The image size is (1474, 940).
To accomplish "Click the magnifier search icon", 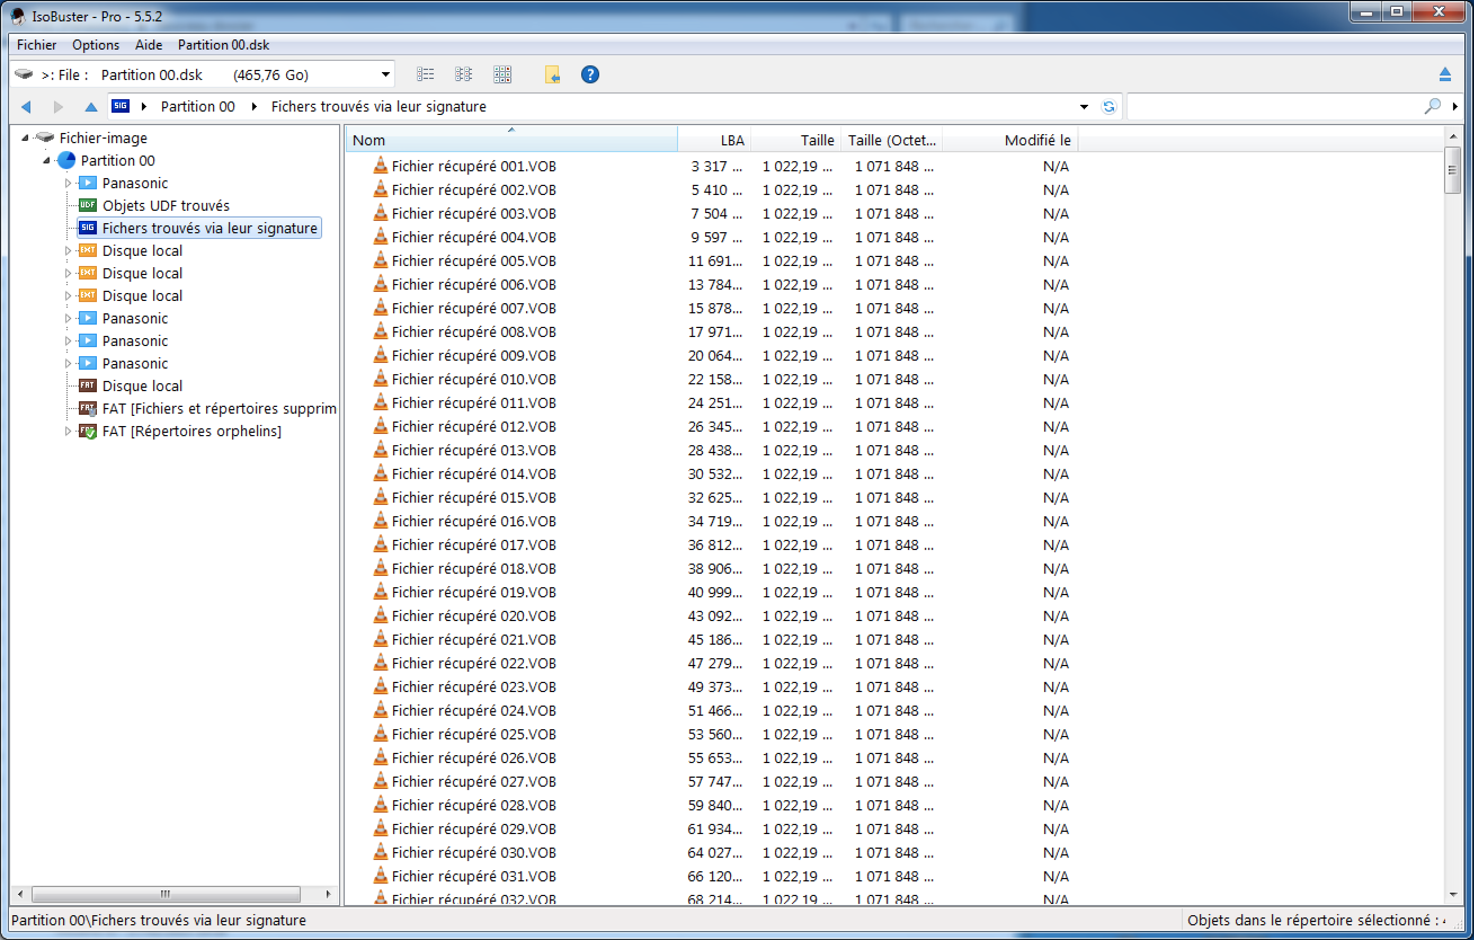I will pos(1432,107).
